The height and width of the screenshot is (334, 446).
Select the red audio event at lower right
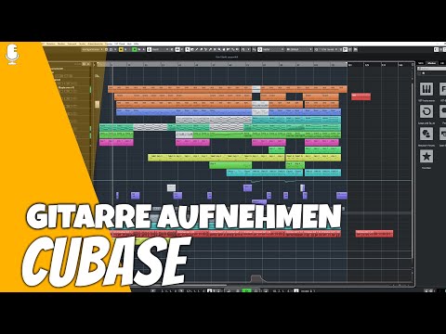point(374,234)
